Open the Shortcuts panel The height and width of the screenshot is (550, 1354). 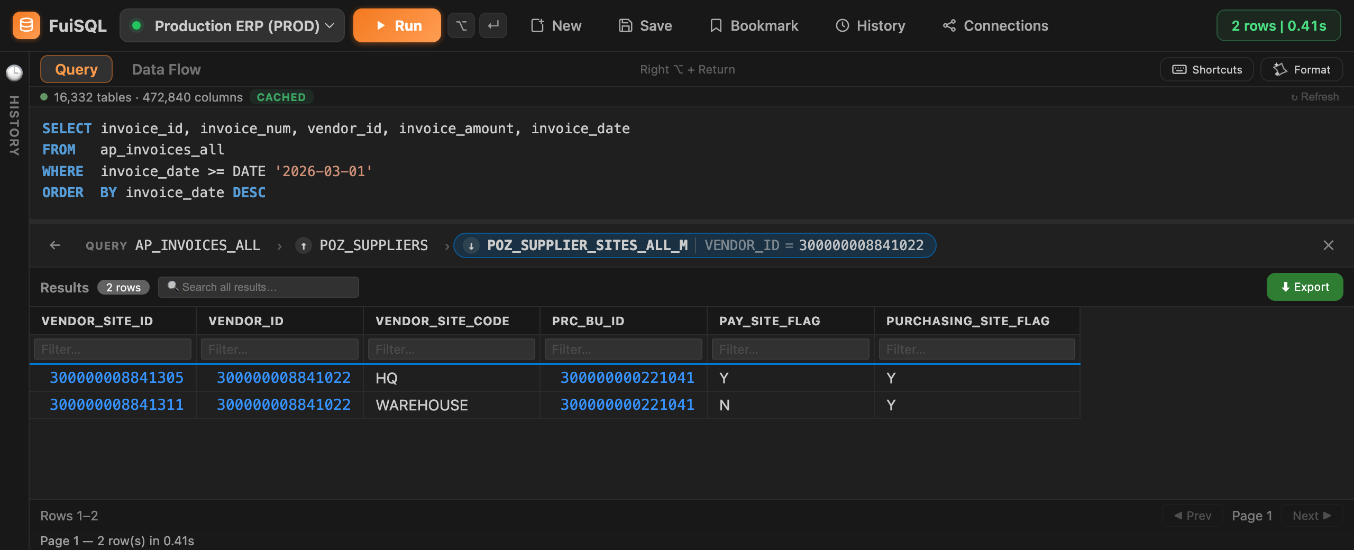[1207, 69]
